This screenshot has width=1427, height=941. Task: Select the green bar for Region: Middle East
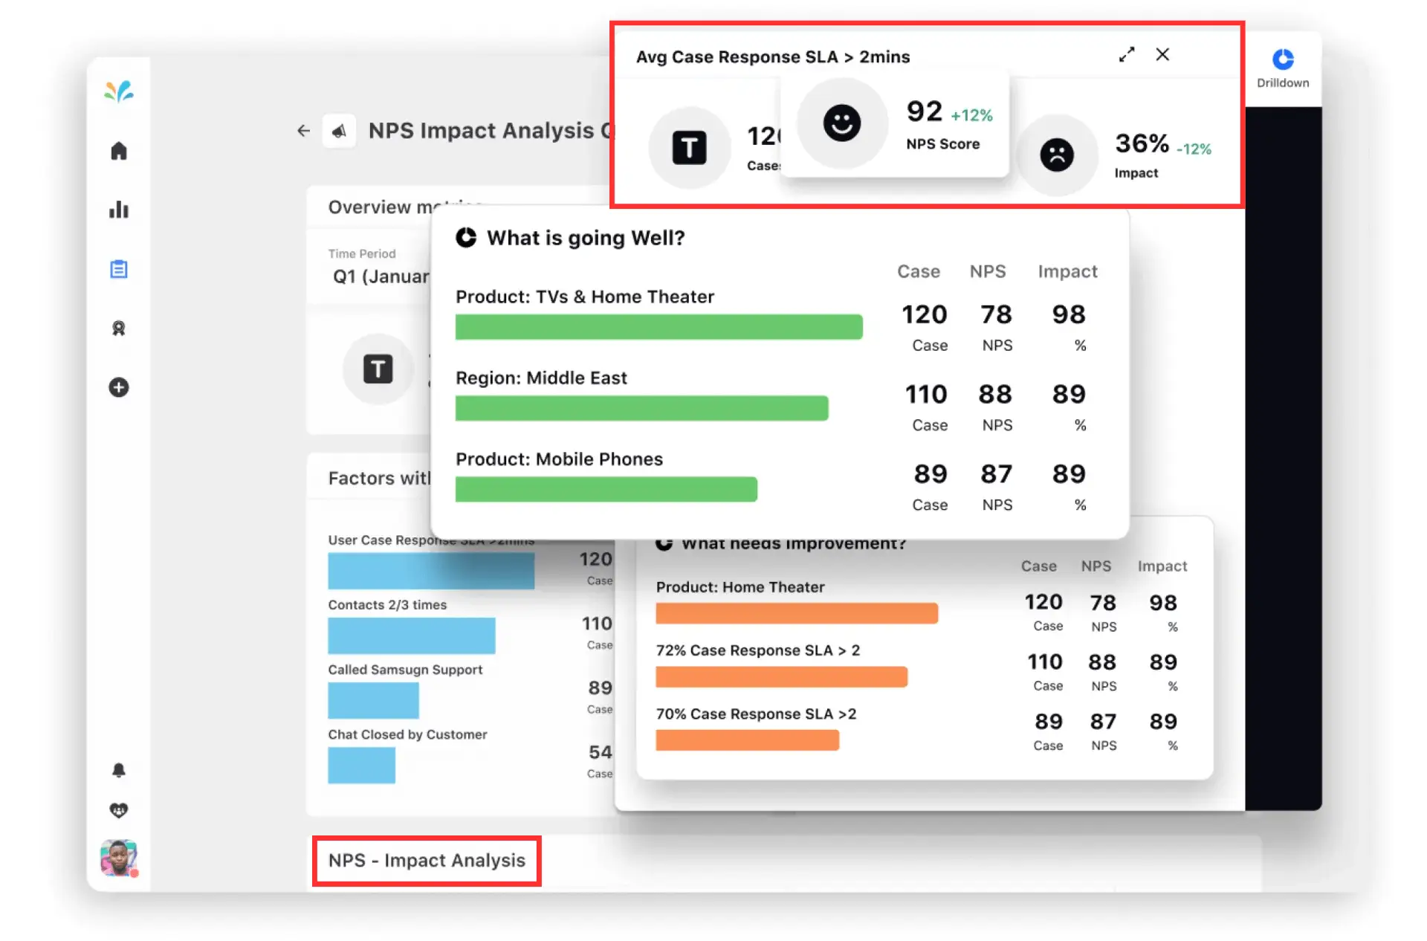tap(639, 407)
